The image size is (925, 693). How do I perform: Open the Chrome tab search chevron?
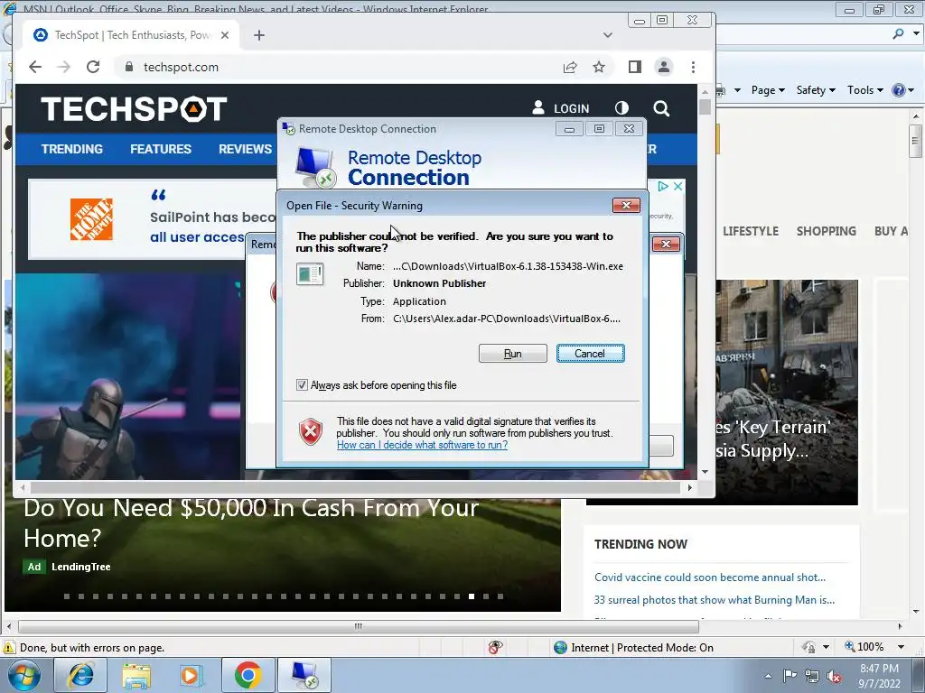[608, 35]
